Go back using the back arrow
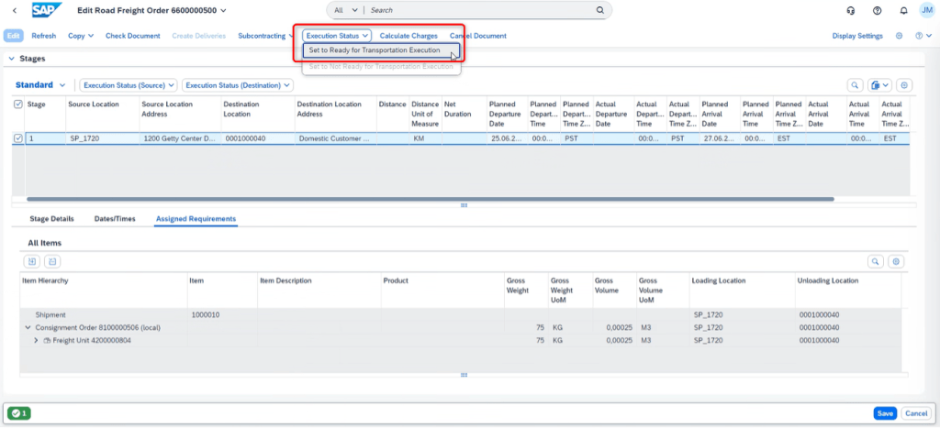The image size is (940, 428). tap(15, 10)
